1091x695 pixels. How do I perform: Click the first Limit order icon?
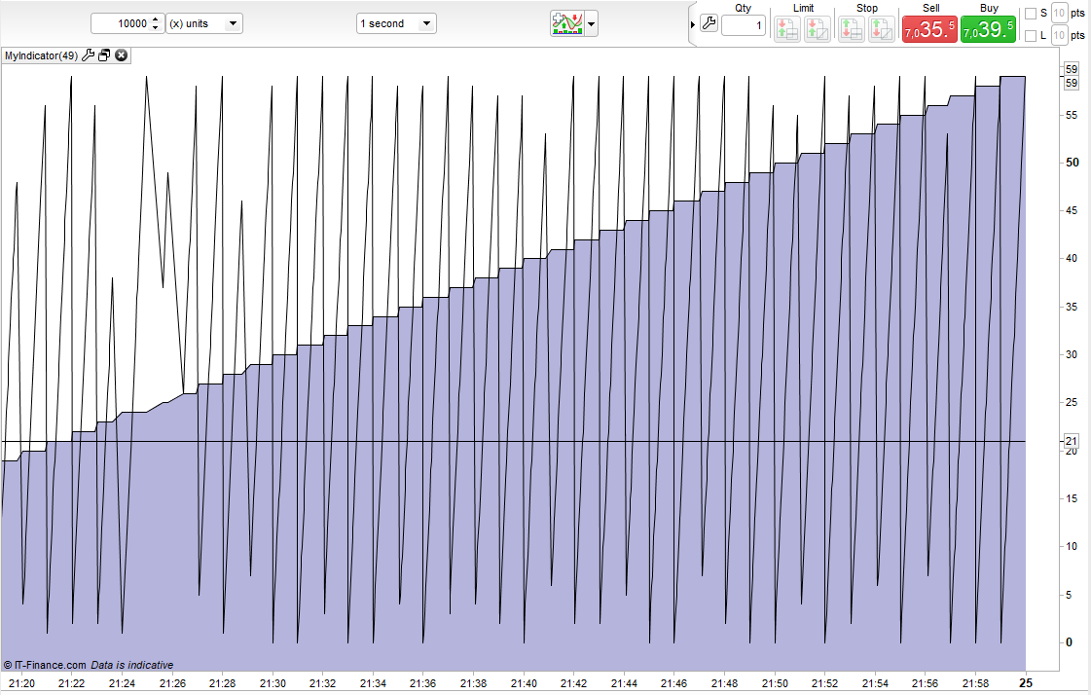[x=787, y=29]
